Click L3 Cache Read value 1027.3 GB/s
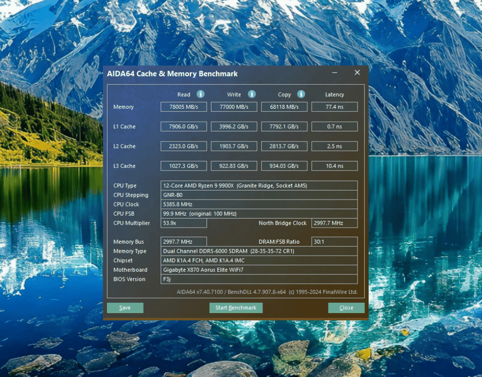This screenshot has width=482, height=377. pos(184,166)
